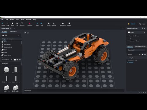Activate the Select tool
Viewport: 147px width, 110px height.
3,24
